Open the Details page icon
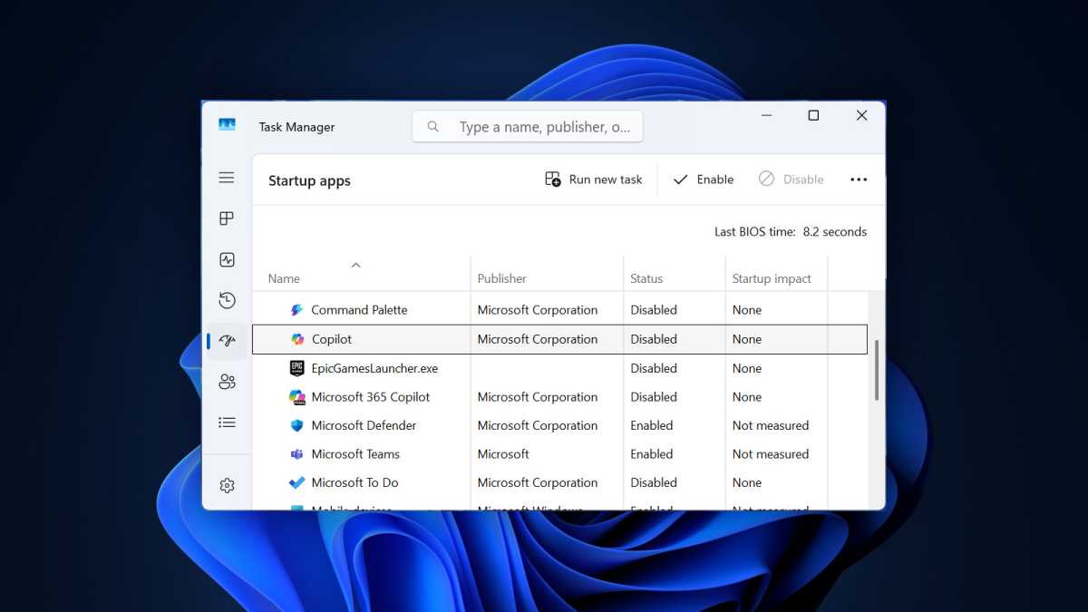This screenshot has height=612, width=1088. pos(227,423)
